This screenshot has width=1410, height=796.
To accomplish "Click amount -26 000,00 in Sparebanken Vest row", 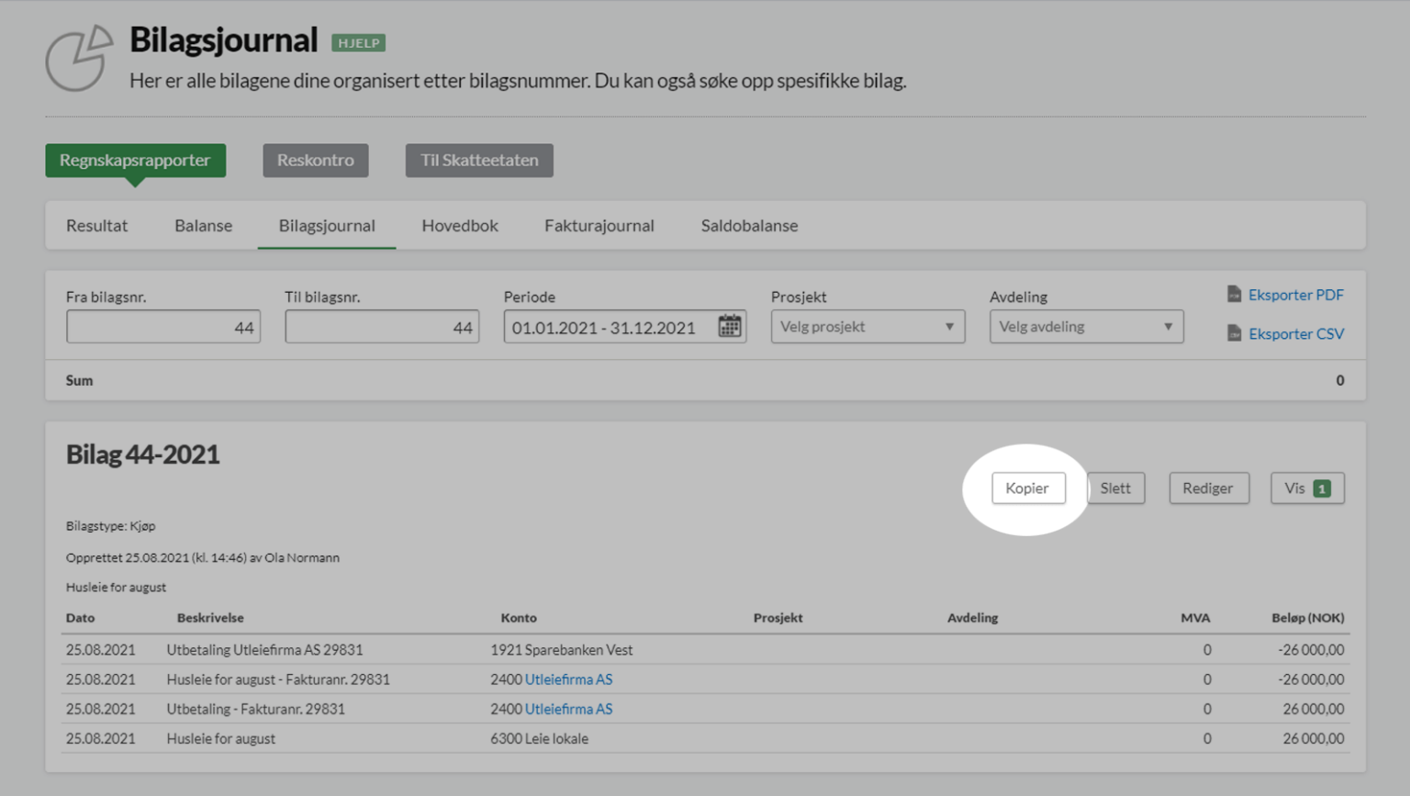I will point(1311,650).
